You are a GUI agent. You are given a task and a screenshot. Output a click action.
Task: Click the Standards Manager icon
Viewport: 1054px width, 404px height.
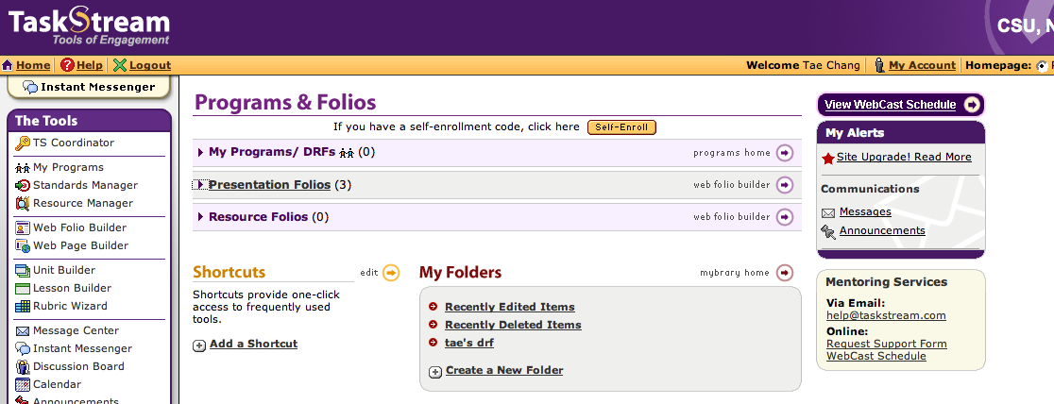[22, 185]
